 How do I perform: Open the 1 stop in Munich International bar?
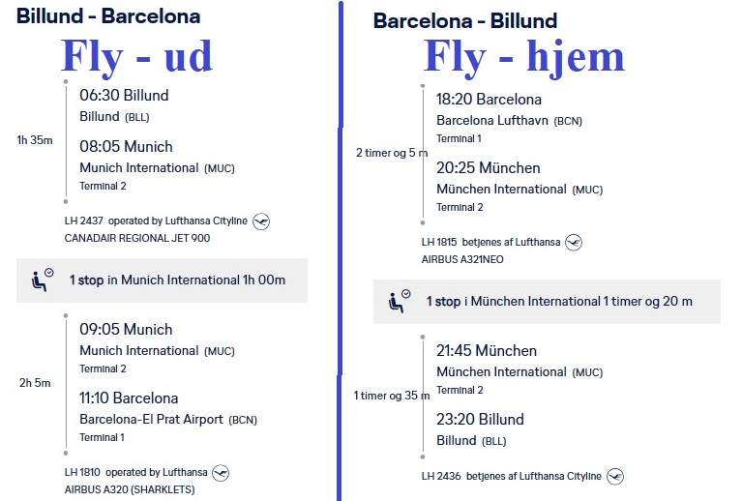point(162,280)
